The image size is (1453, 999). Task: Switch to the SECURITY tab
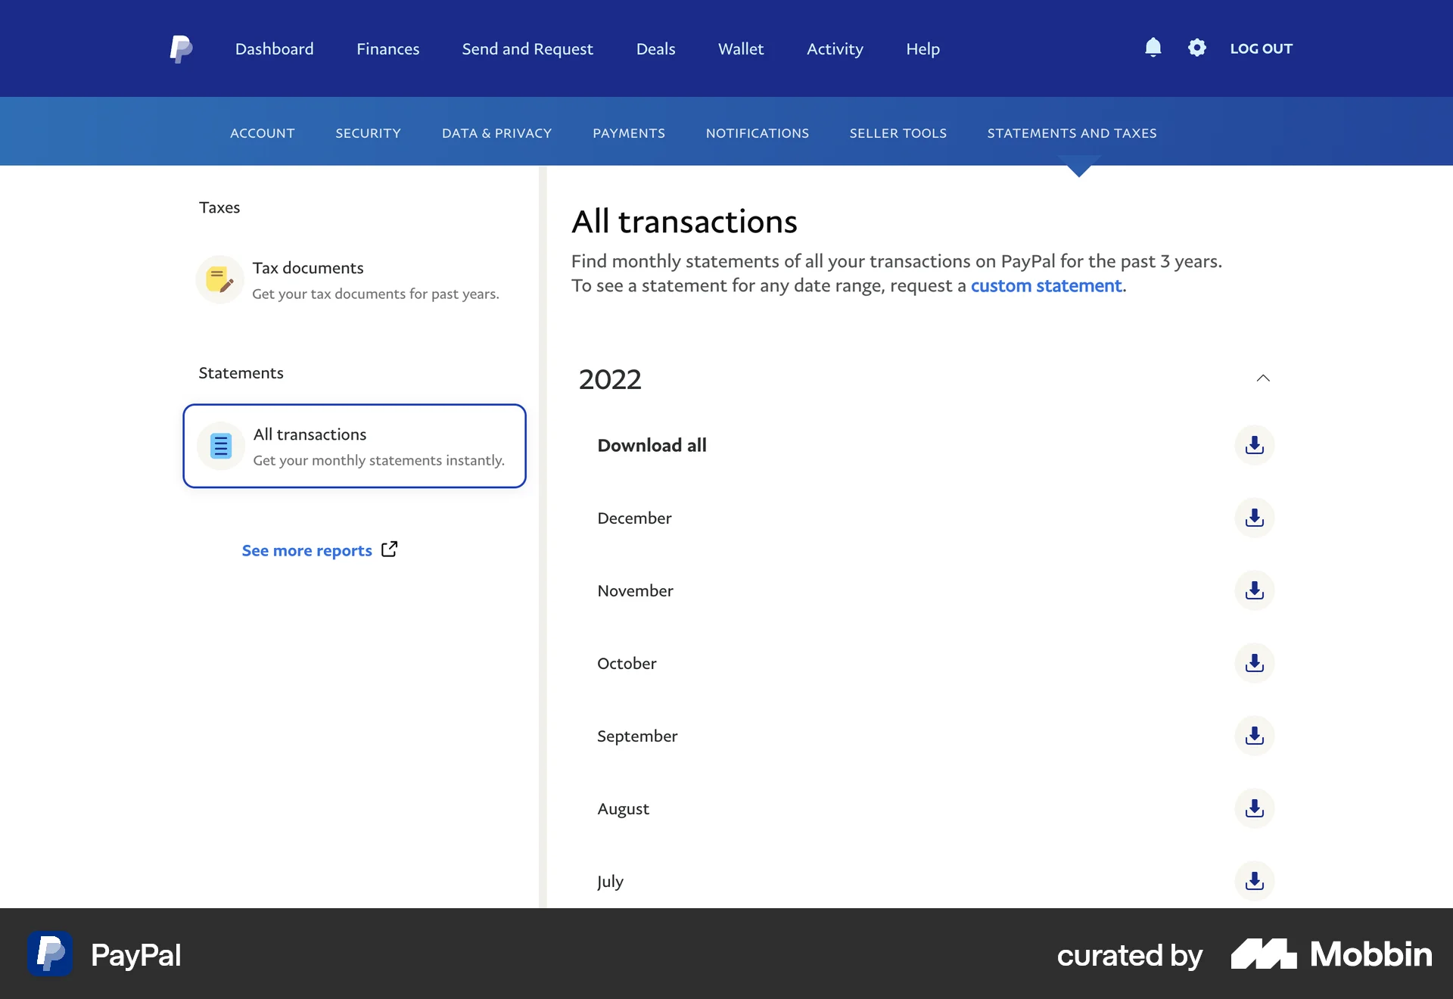click(368, 132)
